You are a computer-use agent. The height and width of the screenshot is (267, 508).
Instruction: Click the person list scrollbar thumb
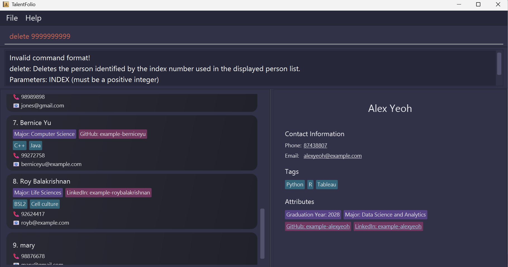[x=262, y=234]
